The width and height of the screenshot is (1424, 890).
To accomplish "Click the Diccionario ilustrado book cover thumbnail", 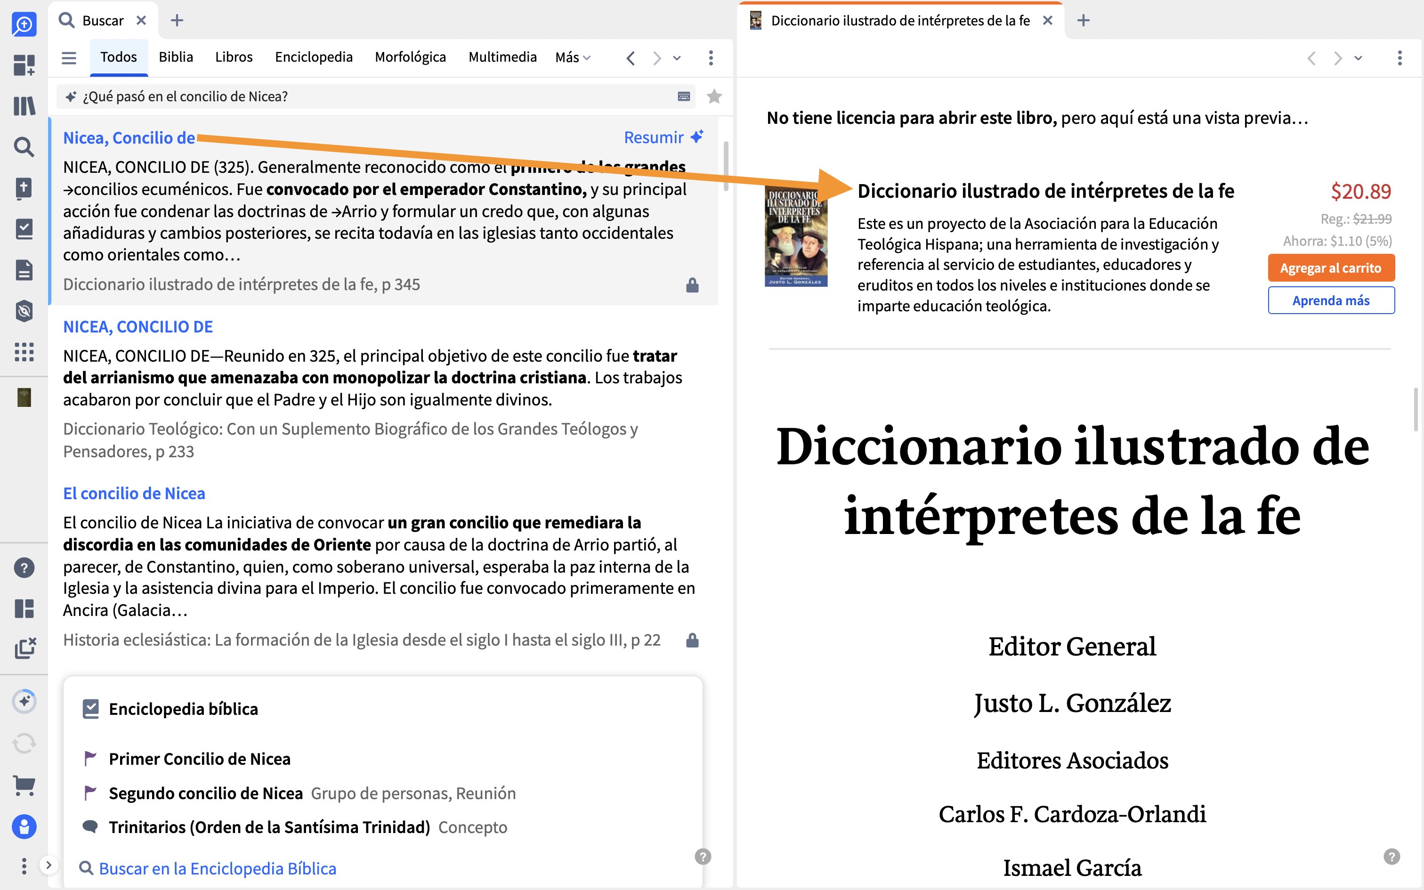I will coord(796,236).
